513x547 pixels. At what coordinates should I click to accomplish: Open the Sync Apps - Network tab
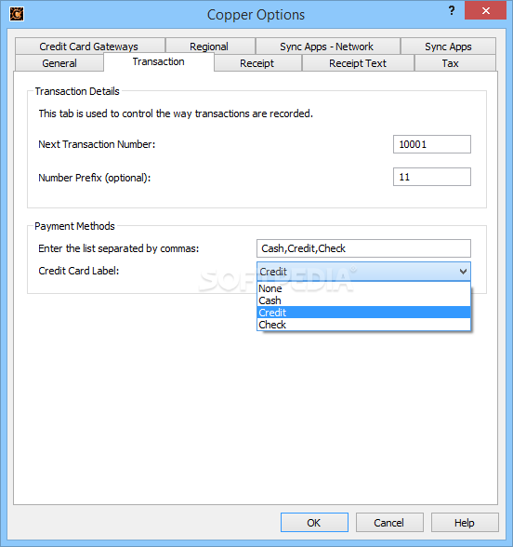327,47
